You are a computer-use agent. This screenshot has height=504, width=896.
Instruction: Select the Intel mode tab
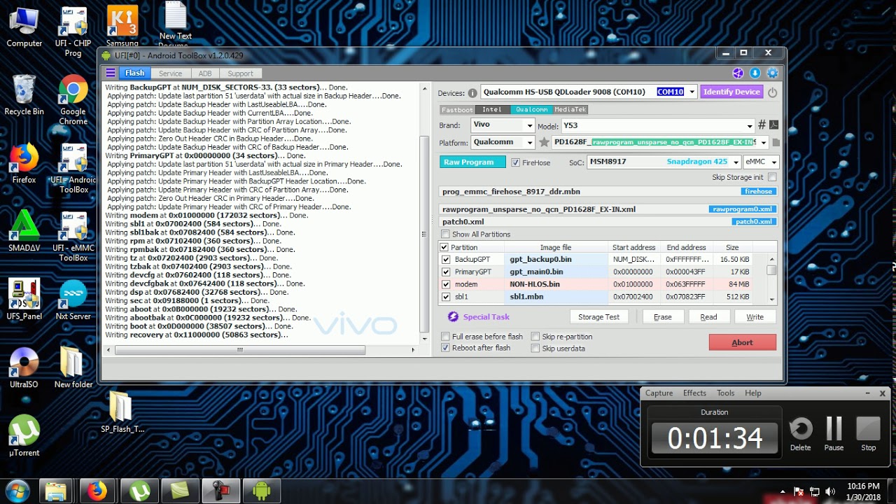point(492,110)
